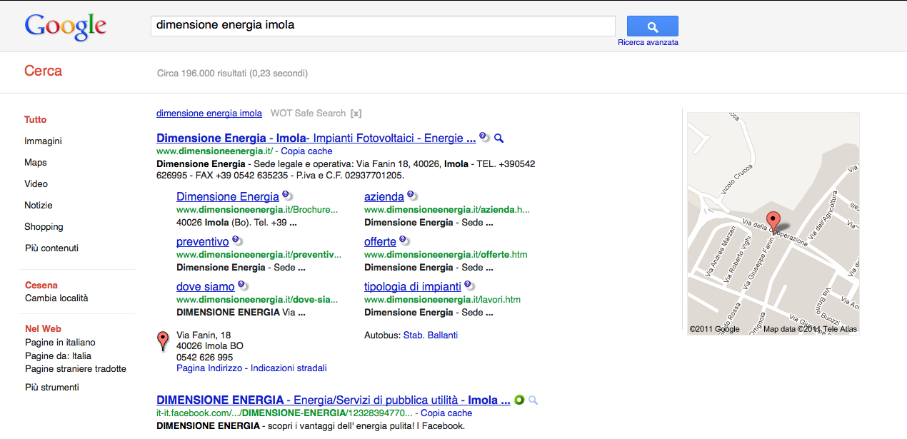
Task: Click the address line 40026 Imola BO
Action: point(210,346)
